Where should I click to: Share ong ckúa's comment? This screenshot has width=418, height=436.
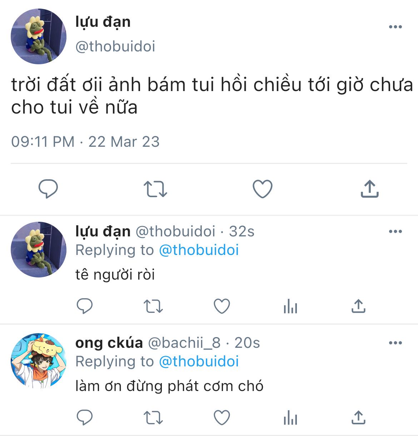tap(358, 417)
